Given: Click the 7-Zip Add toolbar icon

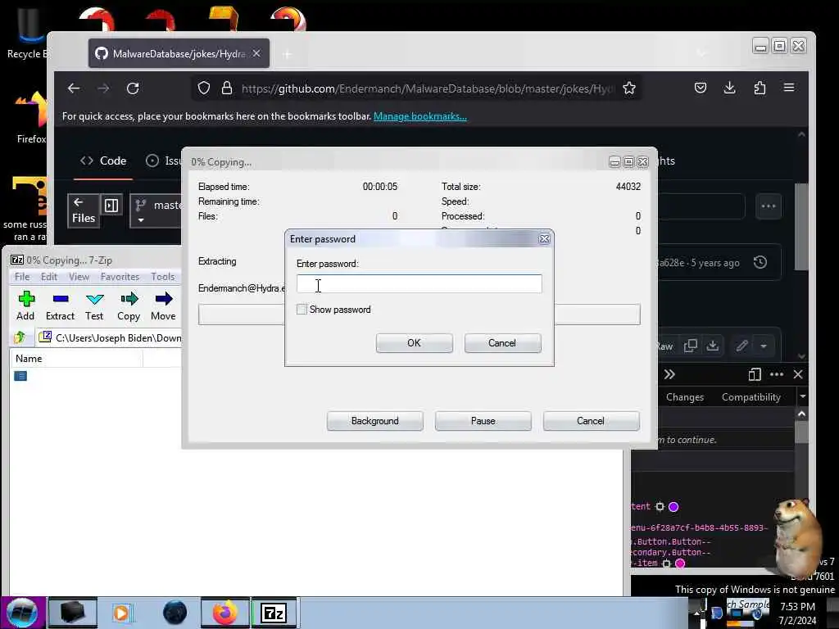Looking at the screenshot, I should (x=25, y=306).
